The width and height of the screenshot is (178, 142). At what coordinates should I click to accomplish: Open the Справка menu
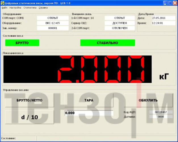click(43, 8)
